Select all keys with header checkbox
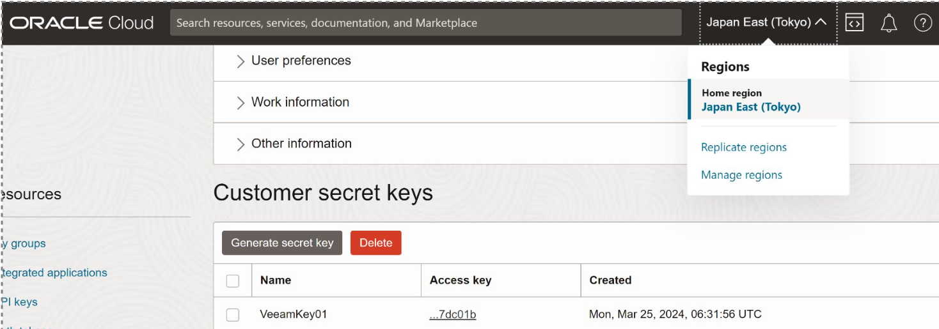This screenshot has height=329, width=939. 233,280
